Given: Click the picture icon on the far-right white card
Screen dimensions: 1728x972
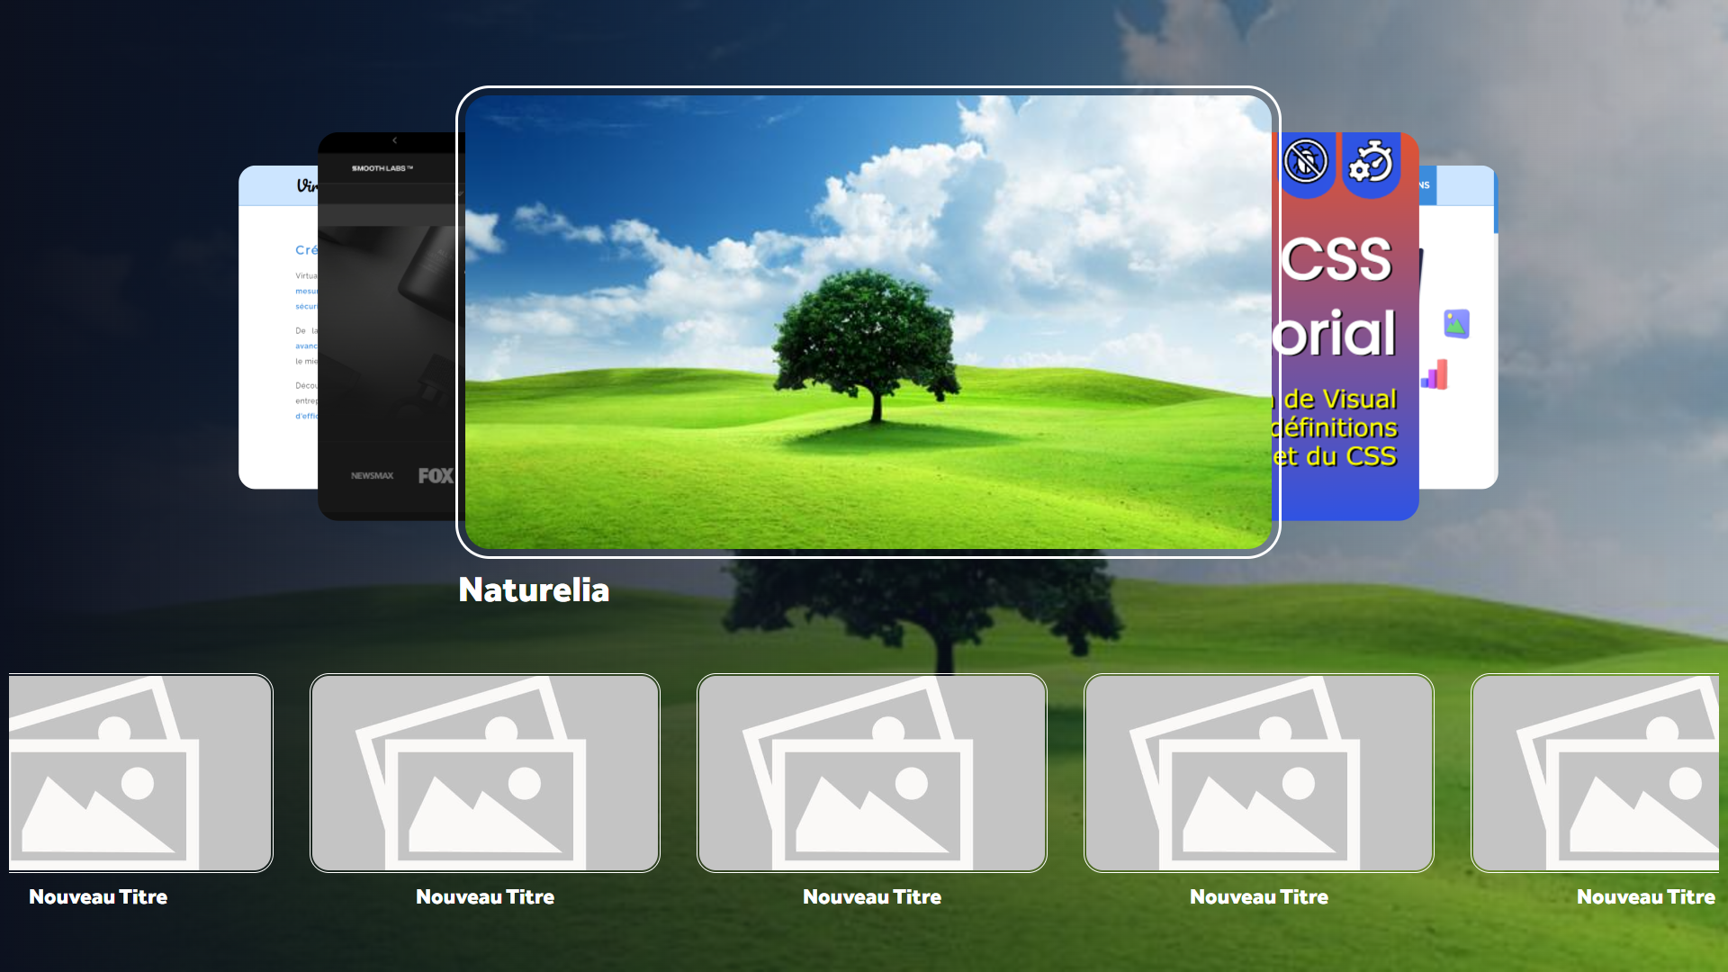Looking at the screenshot, I should 1456,324.
